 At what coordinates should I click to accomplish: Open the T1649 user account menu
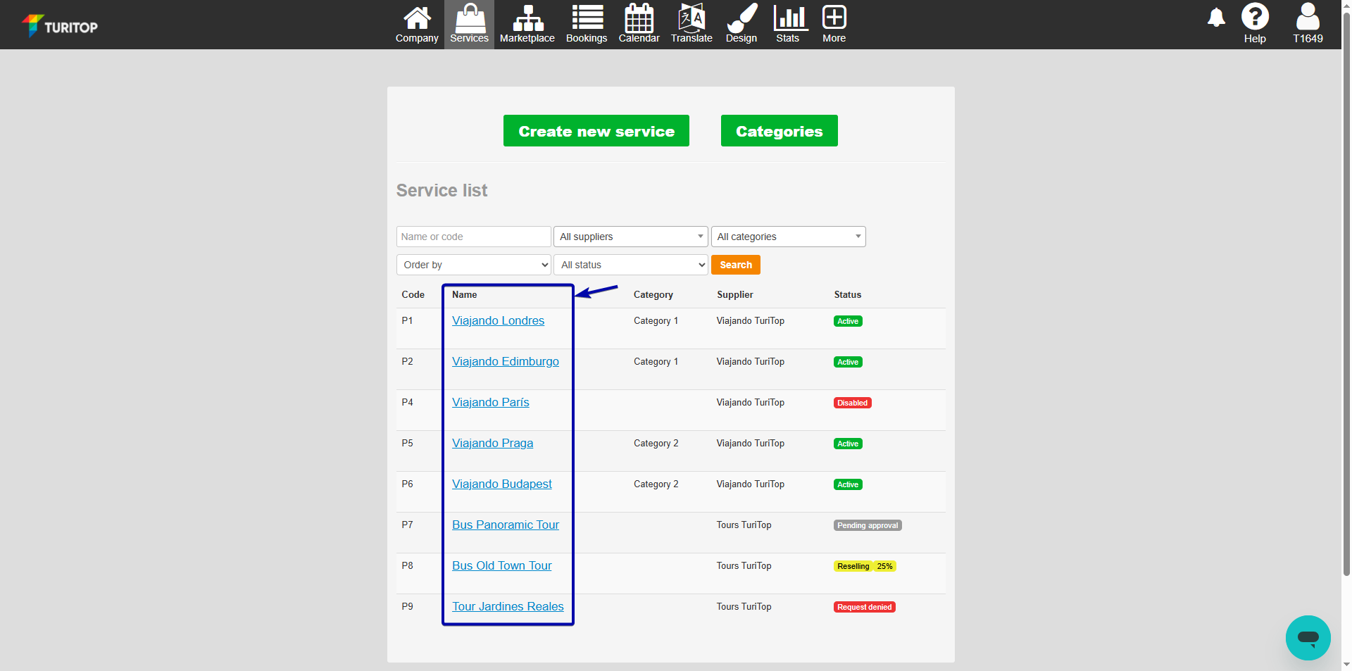pos(1308,24)
